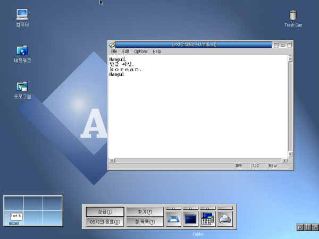
Task: Click the 찾기(F) find button
Action: click(x=145, y=212)
